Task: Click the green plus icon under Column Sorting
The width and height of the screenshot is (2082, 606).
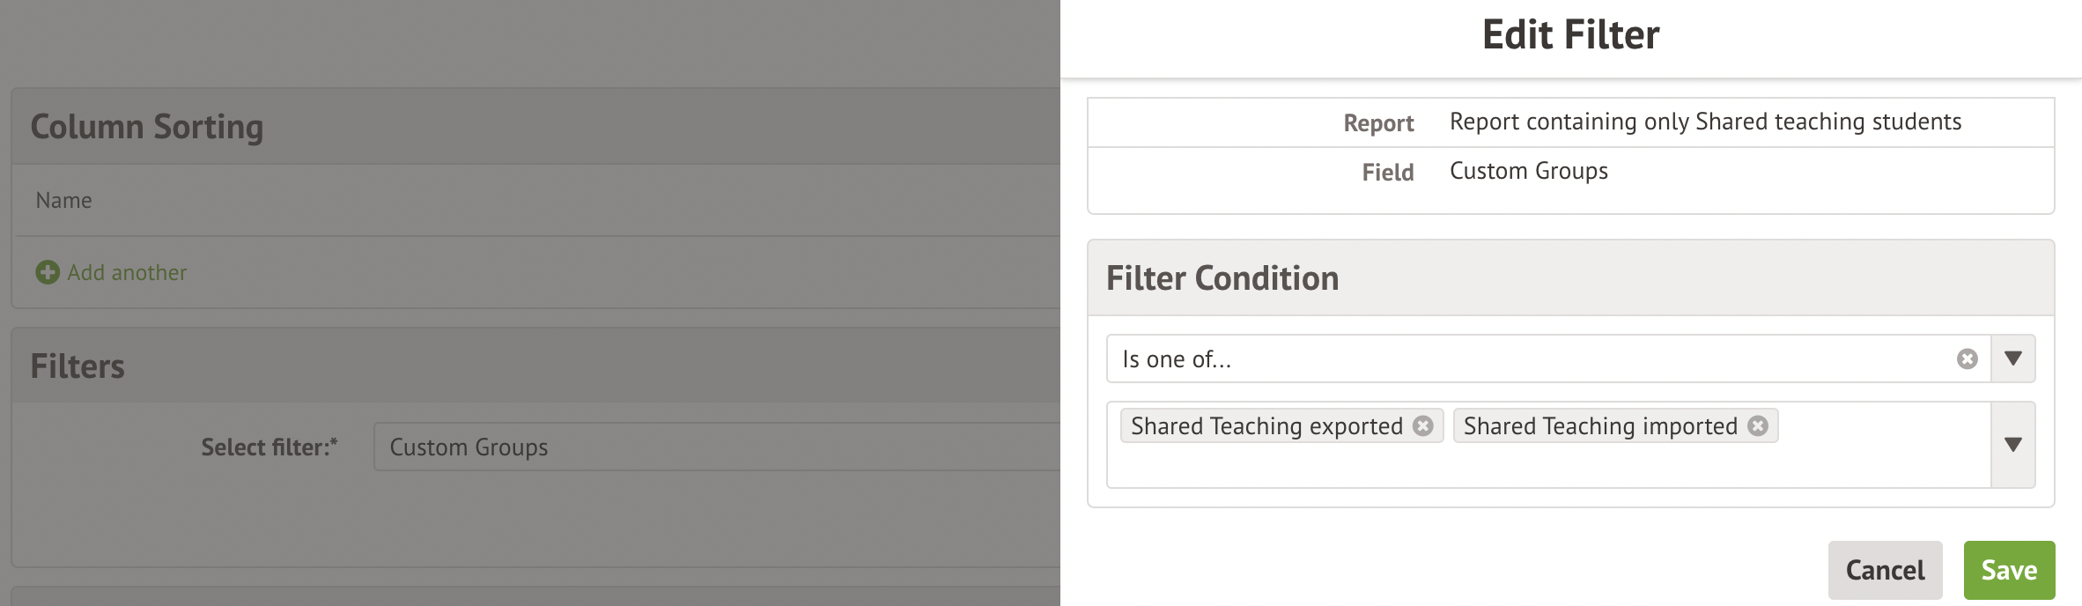Action: tap(48, 272)
